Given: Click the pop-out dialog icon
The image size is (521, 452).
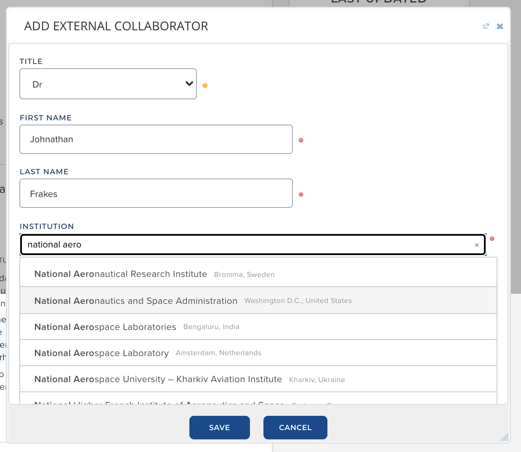Looking at the screenshot, I should pos(486,26).
